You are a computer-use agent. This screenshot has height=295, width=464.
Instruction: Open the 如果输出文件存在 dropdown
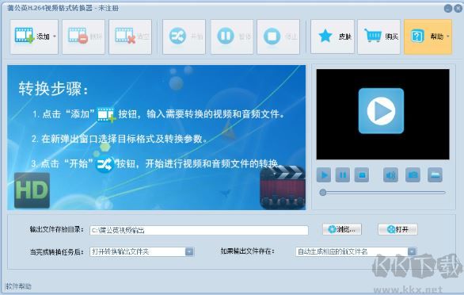click(x=356, y=251)
